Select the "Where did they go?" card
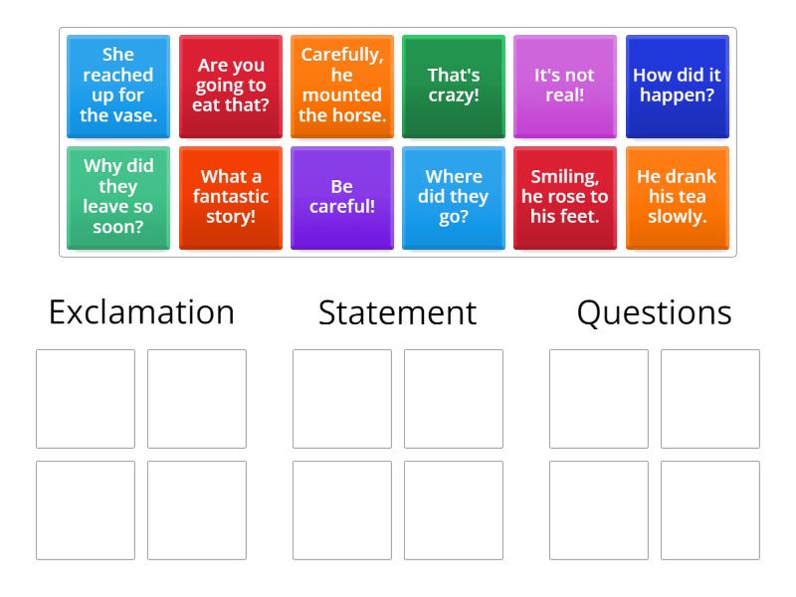The width and height of the screenshot is (796, 597). (x=453, y=197)
